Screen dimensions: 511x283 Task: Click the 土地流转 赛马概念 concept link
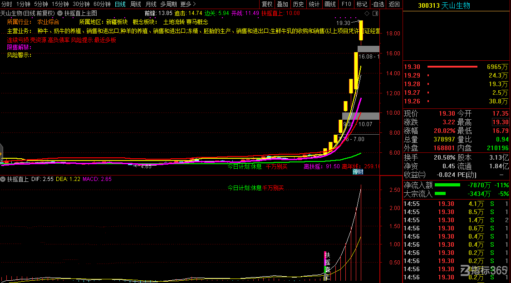(186, 22)
